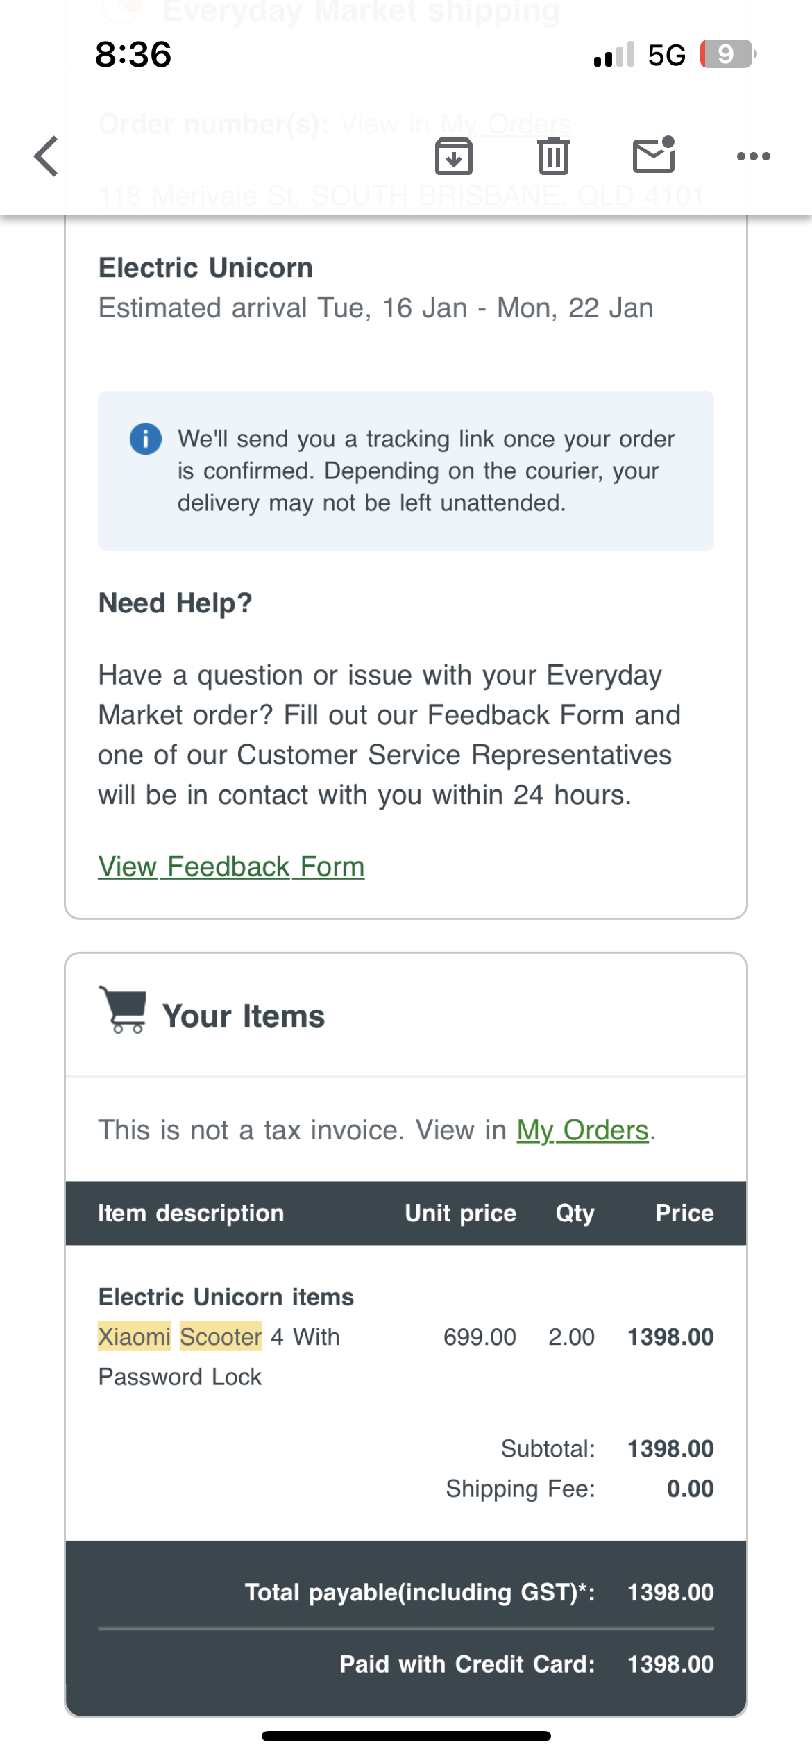Tap the blue info icon
This screenshot has height=1758, width=812.
(x=146, y=439)
